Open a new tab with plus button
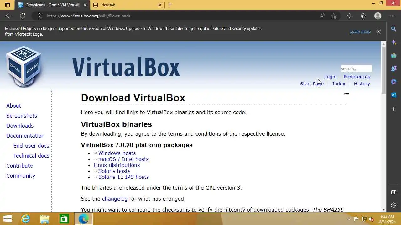Screen dimensions: 401x225 click(170, 5)
